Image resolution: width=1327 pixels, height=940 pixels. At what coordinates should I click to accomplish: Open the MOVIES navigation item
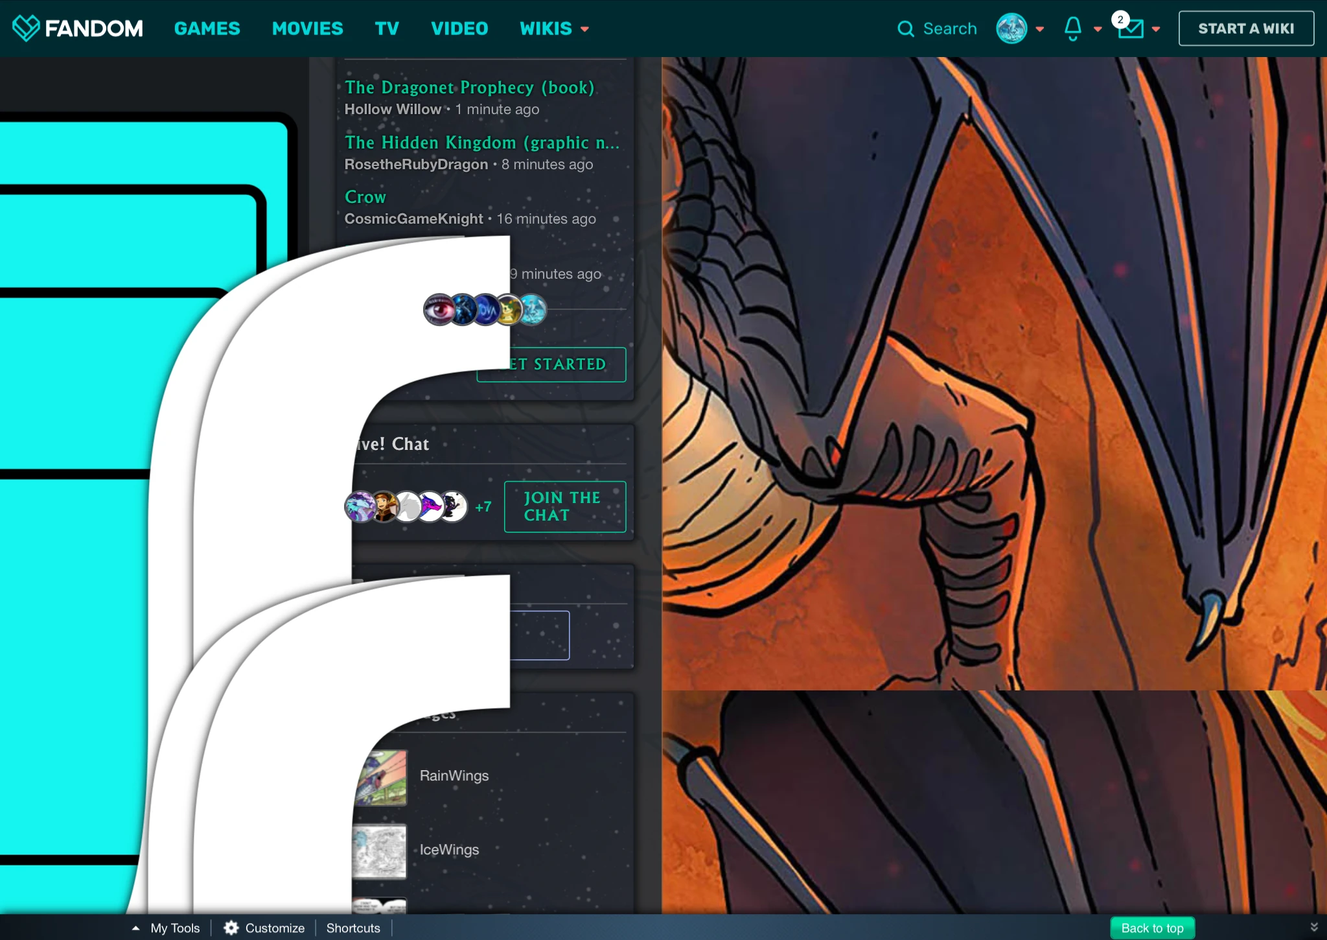307,29
